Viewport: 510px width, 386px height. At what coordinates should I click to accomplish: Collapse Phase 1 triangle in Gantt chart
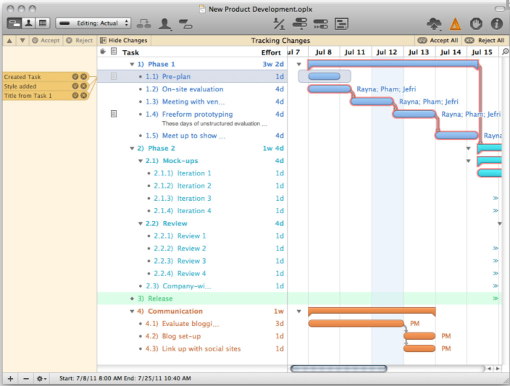pyautogui.click(x=299, y=64)
